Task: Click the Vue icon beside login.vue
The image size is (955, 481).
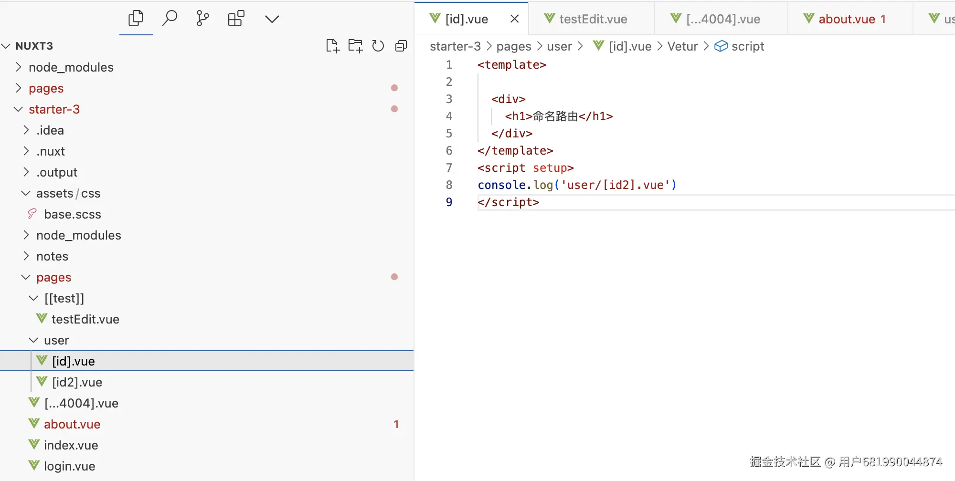Action: click(x=34, y=465)
